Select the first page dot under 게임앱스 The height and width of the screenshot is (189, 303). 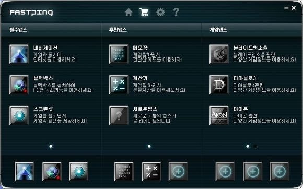tap(248, 146)
